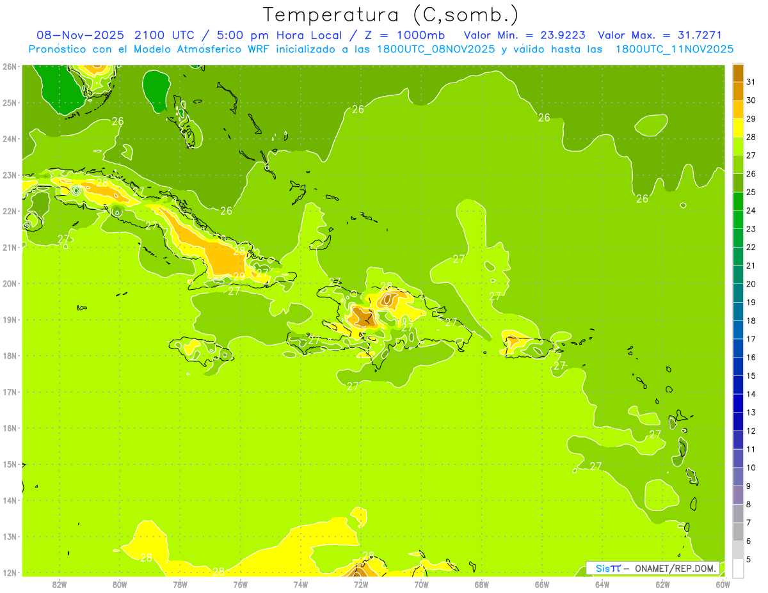768x593 pixels.
Task: Click 'Valor Max. = 31.7271' text
Action: pos(659,35)
